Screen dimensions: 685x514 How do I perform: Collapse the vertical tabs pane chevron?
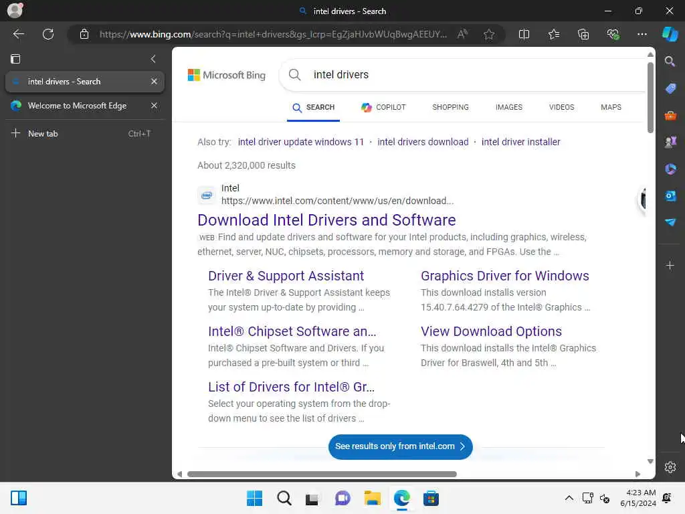pyautogui.click(x=153, y=59)
